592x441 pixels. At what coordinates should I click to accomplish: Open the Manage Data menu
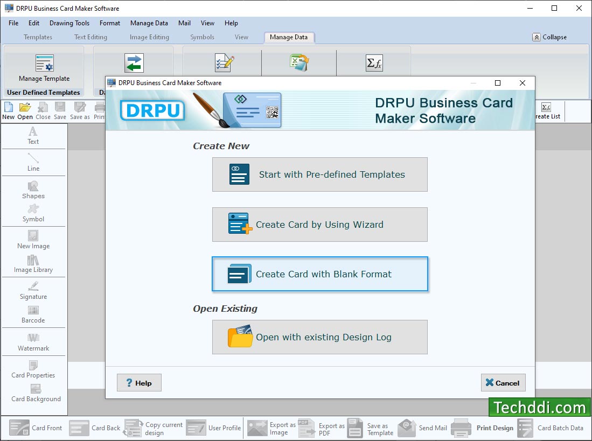tap(149, 23)
